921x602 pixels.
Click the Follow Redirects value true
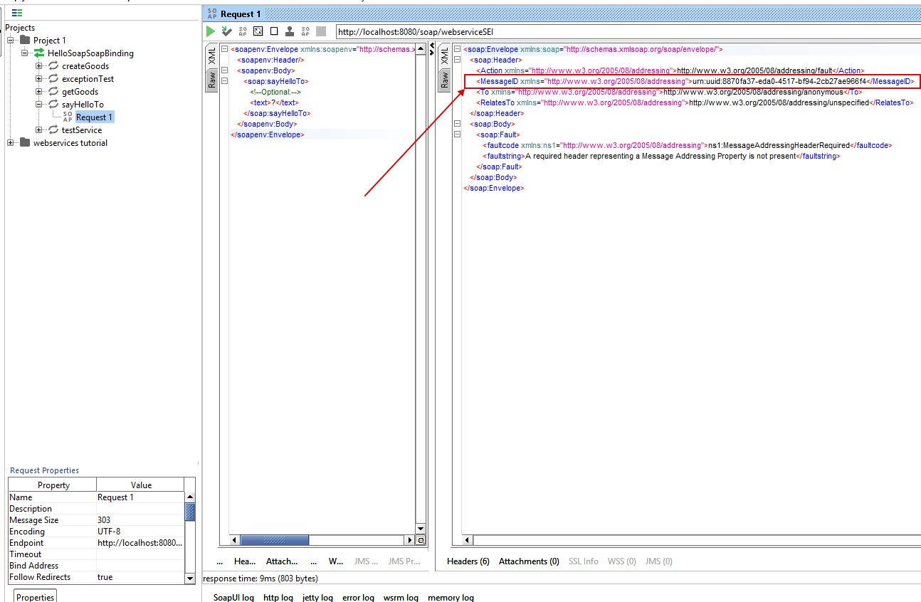coord(140,576)
